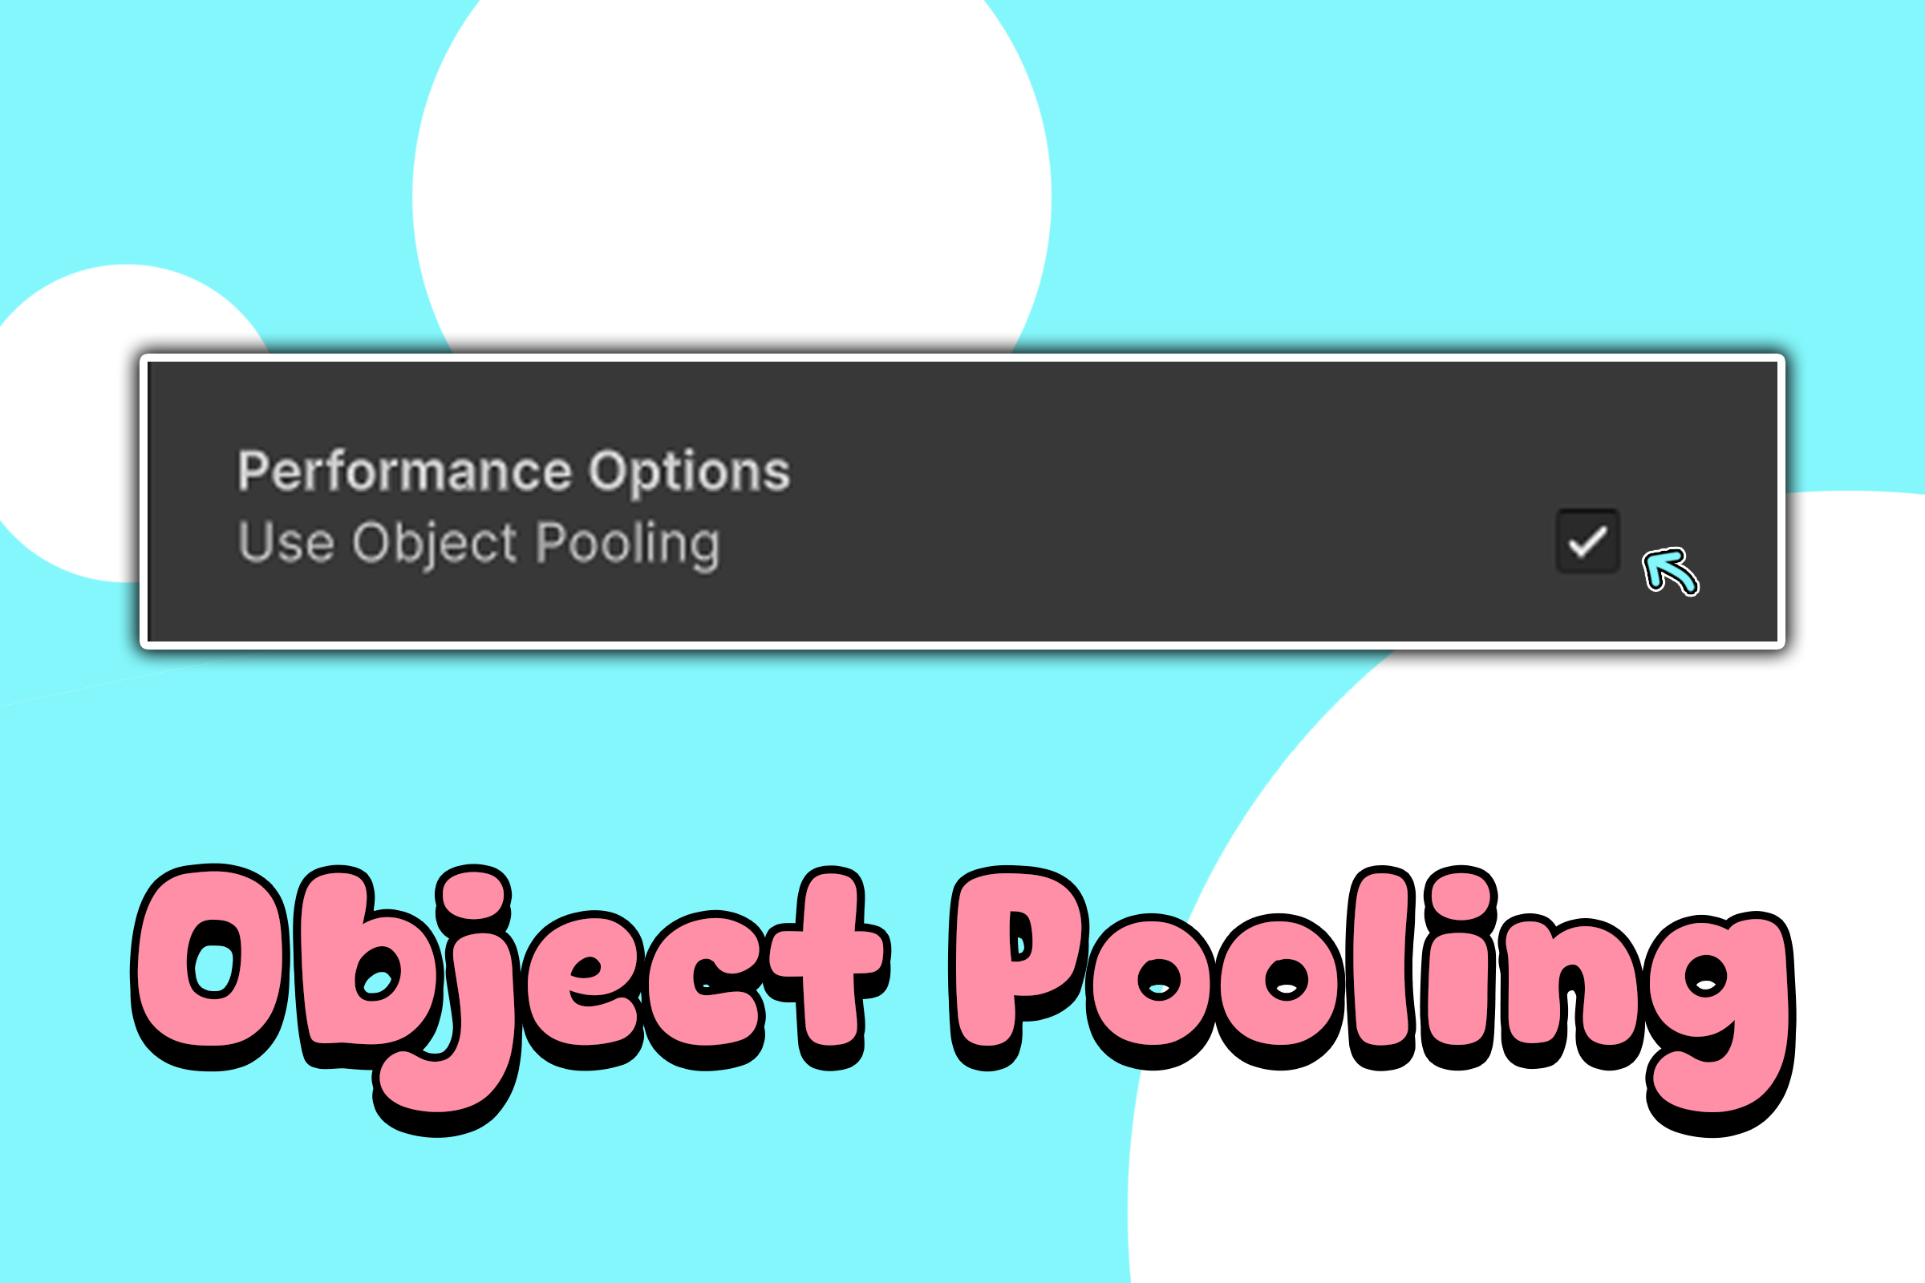Click the gray word Object in the panel
Screen dimensions: 1925x1283
435,544
